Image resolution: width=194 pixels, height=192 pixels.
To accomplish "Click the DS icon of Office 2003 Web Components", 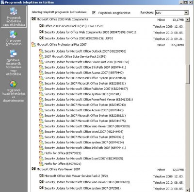I will pos(33,19).
